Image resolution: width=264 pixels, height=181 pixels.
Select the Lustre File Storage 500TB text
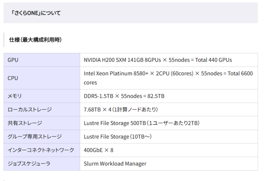pos(115,123)
